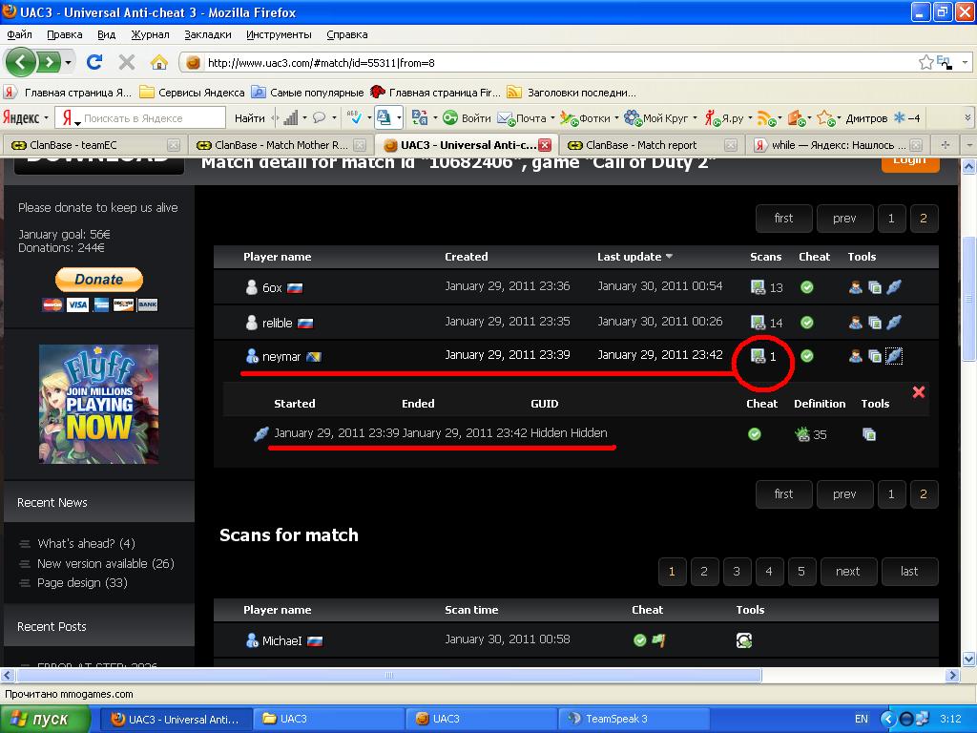Click the session details tool in relible row

tap(893, 323)
